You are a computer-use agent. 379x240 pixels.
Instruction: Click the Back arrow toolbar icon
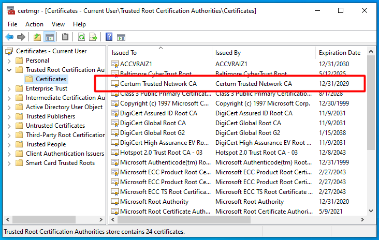(9, 37)
